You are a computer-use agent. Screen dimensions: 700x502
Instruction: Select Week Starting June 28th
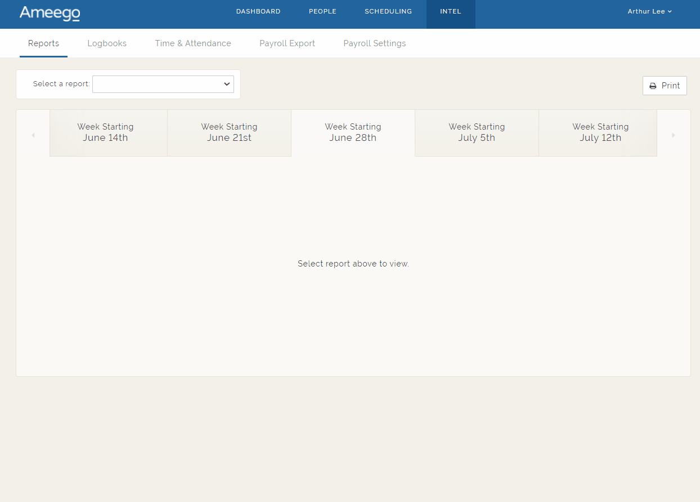[x=353, y=132]
